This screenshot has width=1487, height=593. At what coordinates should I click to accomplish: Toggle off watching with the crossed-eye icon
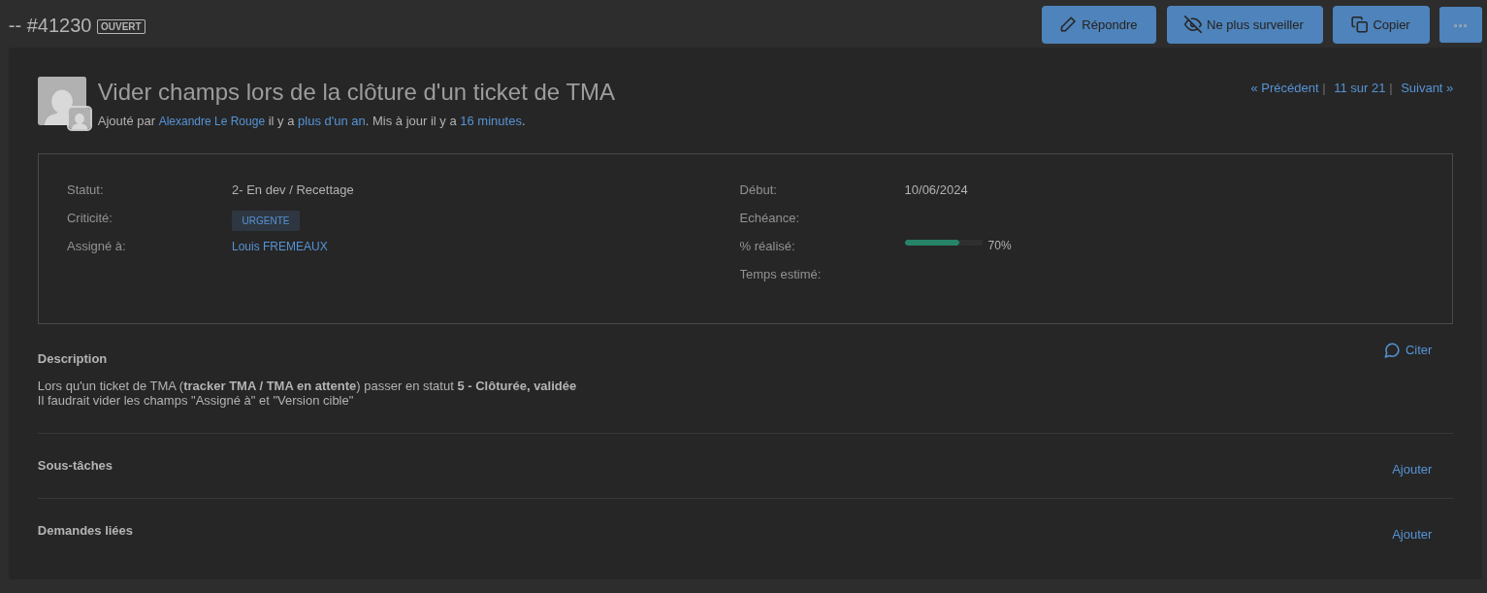[1192, 24]
